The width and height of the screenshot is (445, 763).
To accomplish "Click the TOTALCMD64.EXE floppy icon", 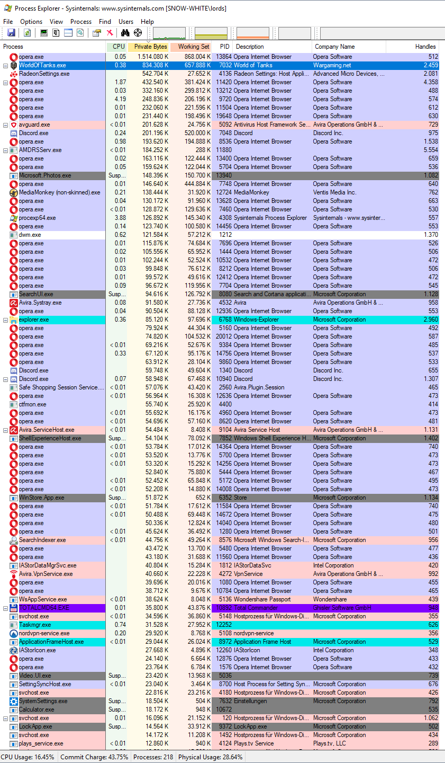I will 14,608.
